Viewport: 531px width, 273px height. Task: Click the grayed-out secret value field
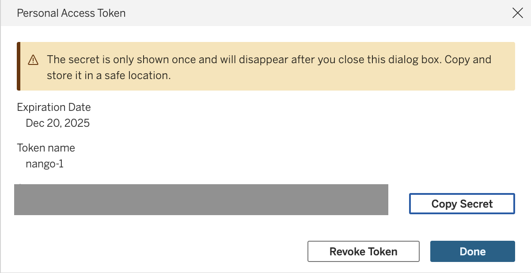click(x=201, y=200)
